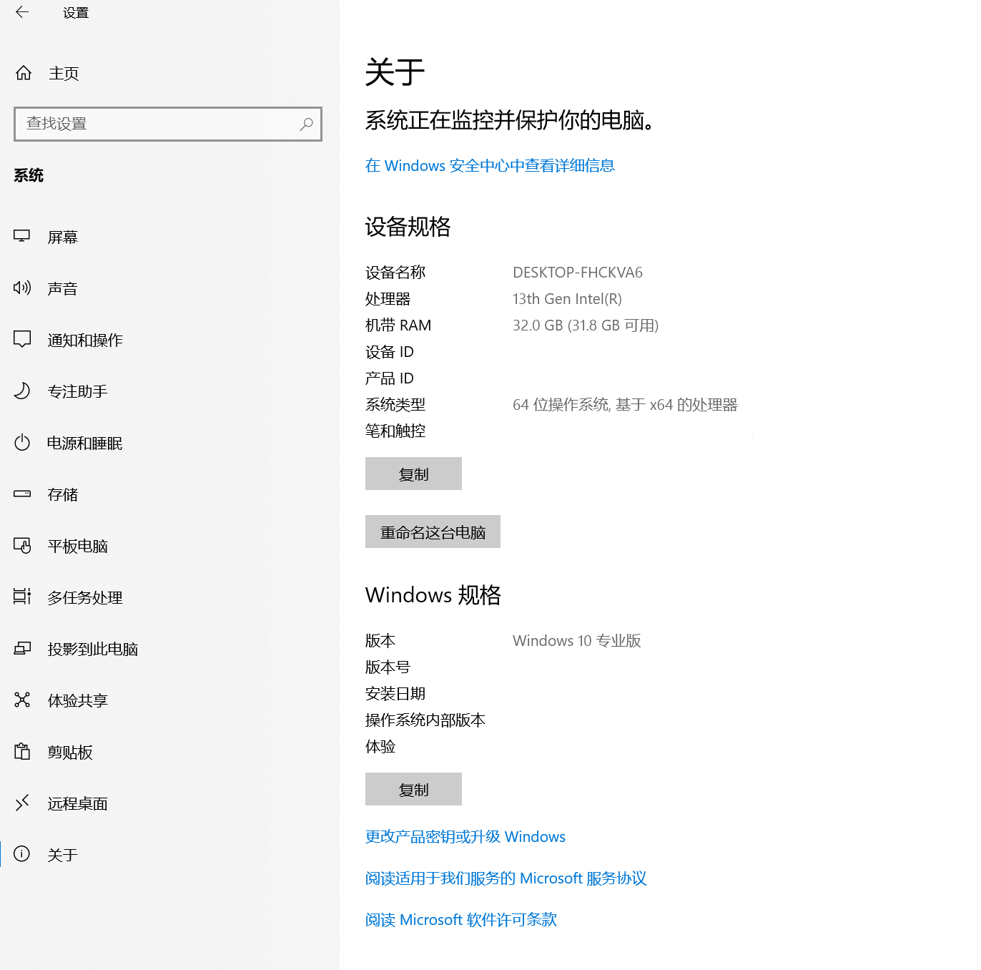
Task: Open 投影到此电脑 settings
Action: 169,649
